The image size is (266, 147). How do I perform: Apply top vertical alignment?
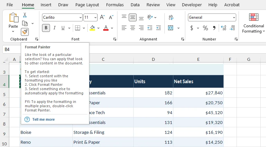[124, 17]
